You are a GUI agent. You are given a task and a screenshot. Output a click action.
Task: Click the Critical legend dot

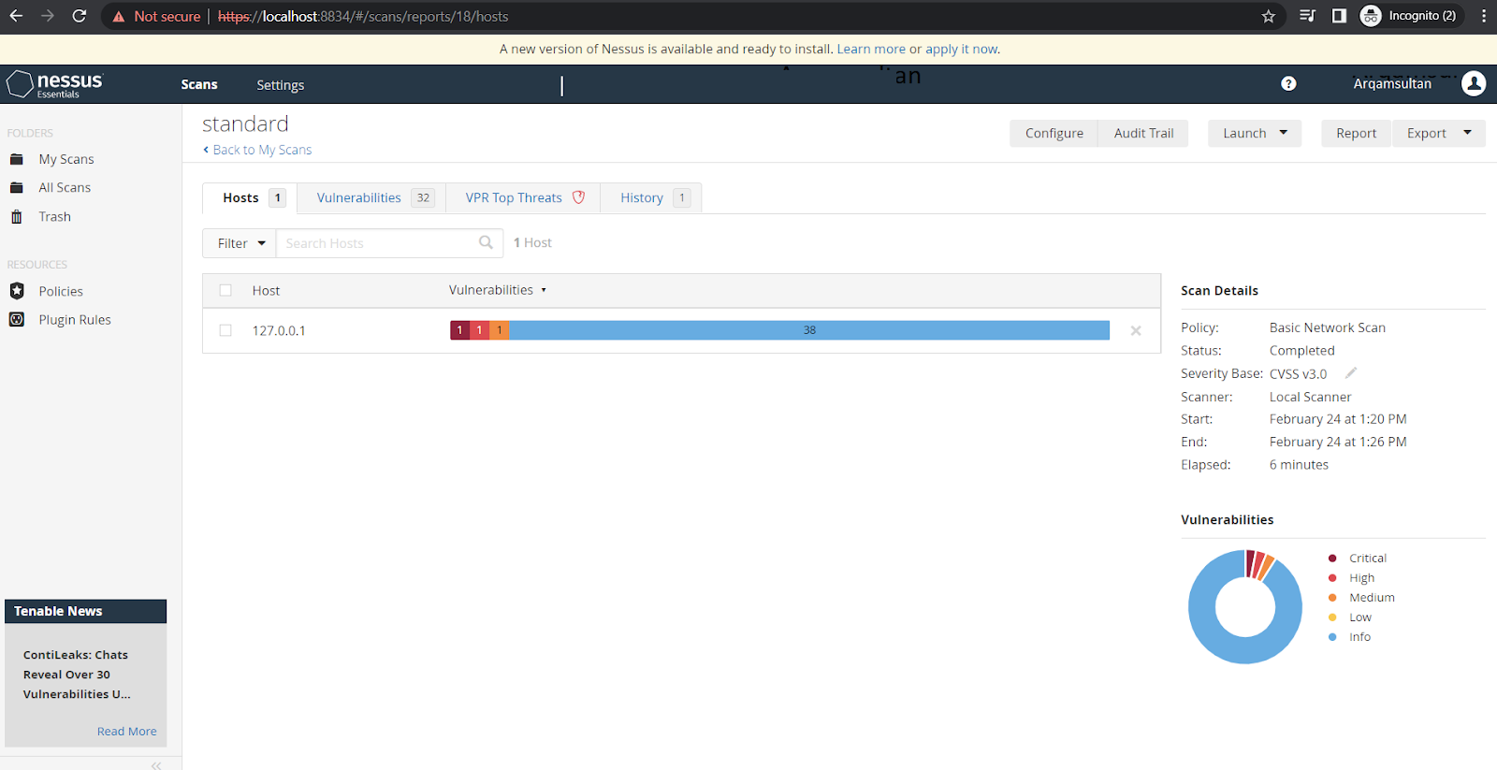click(1332, 558)
